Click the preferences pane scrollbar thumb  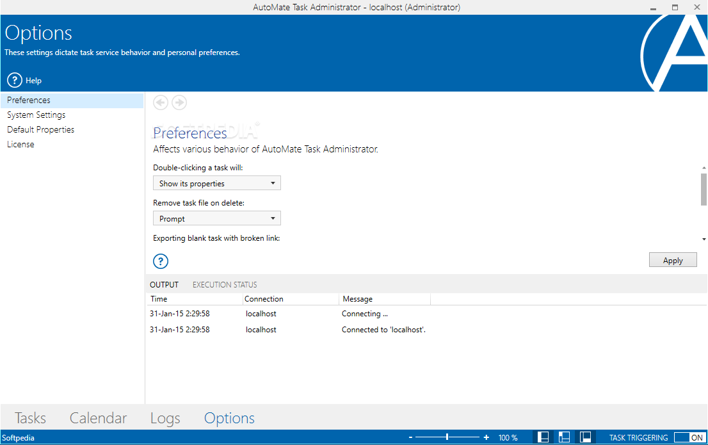click(x=704, y=189)
